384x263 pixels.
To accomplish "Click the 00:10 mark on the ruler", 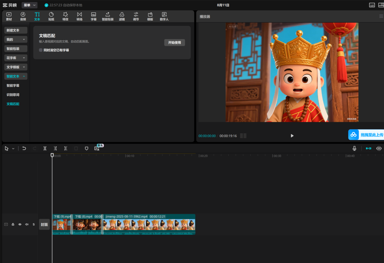I will 130,156.
